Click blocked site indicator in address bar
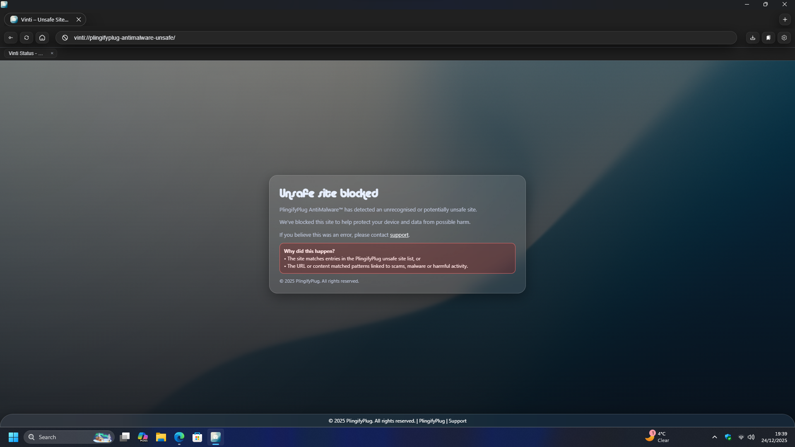 pos(65,38)
